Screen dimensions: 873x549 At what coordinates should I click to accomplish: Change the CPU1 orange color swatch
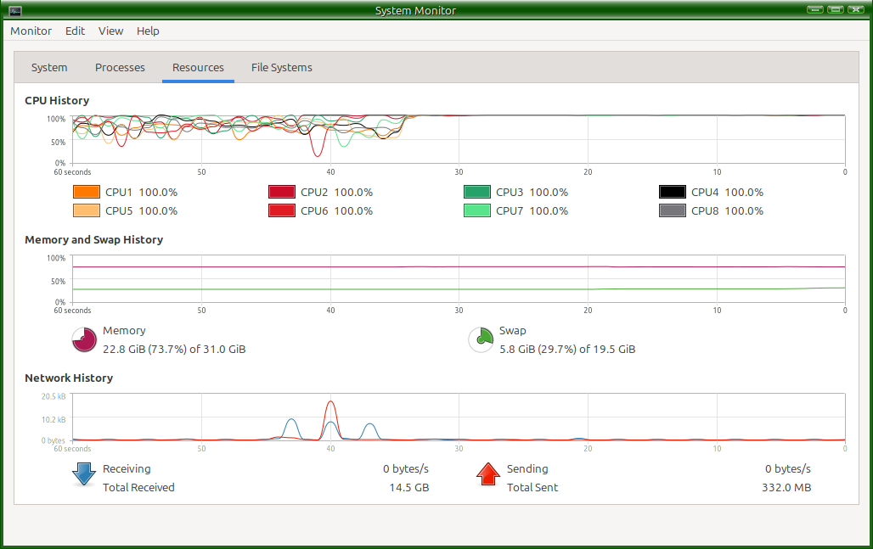[x=87, y=192]
